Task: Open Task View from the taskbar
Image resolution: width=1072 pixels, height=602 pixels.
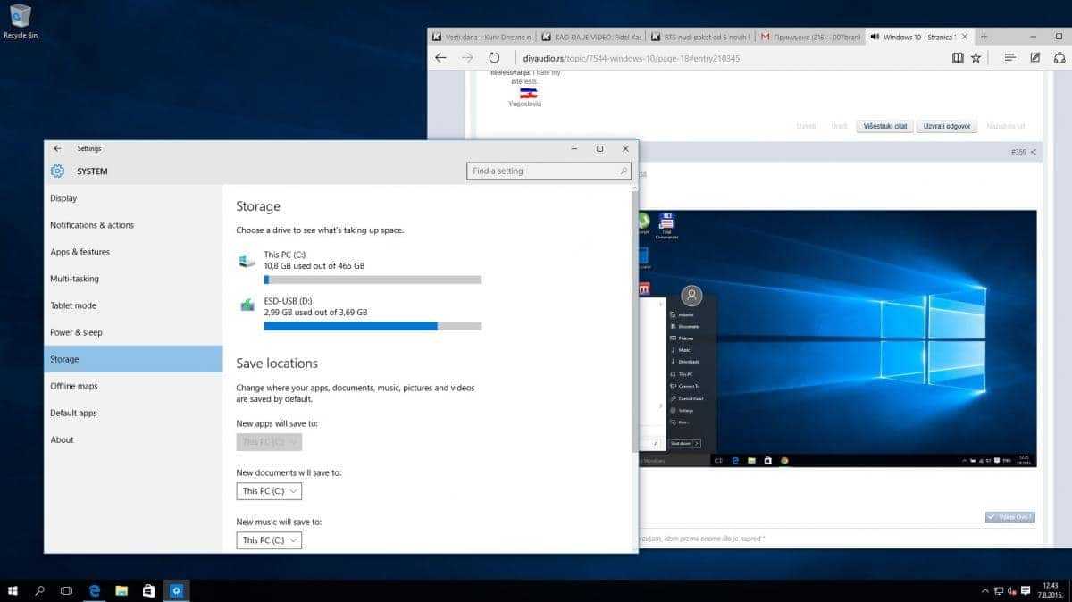Action: pos(66,590)
